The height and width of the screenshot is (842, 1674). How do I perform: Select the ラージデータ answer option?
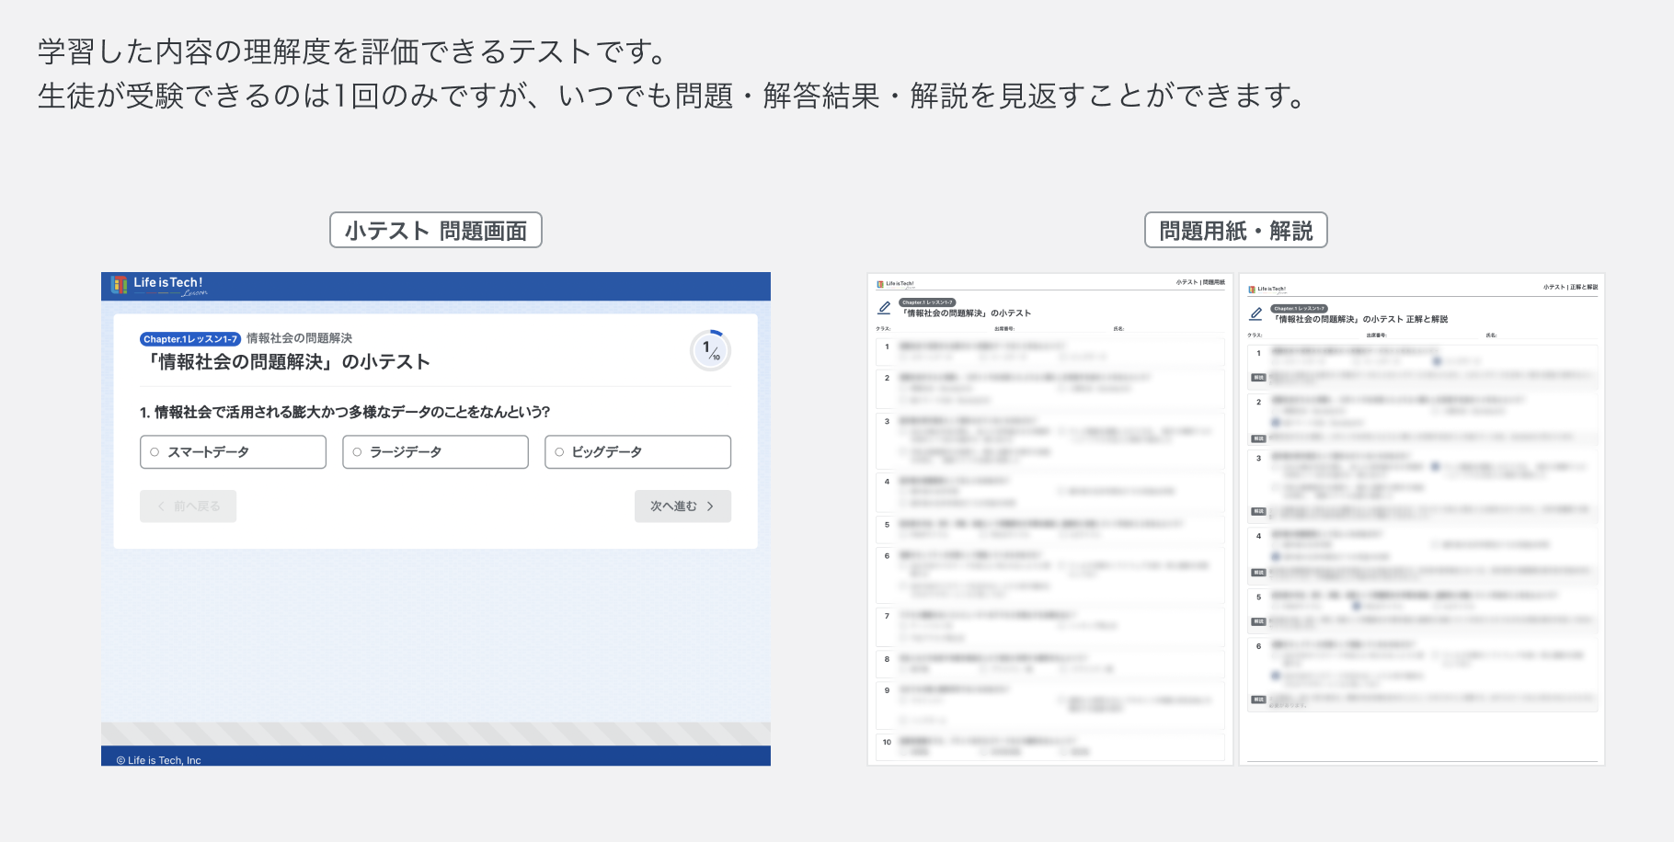(435, 452)
